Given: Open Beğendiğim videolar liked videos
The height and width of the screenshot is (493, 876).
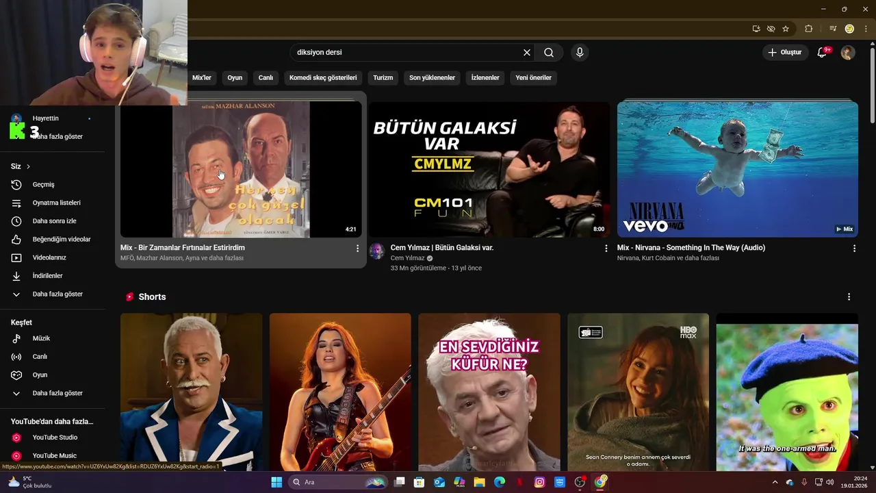Looking at the screenshot, I should tap(52, 240).
